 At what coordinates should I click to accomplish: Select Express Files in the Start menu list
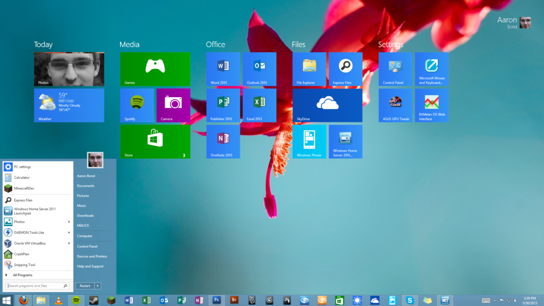click(38, 200)
